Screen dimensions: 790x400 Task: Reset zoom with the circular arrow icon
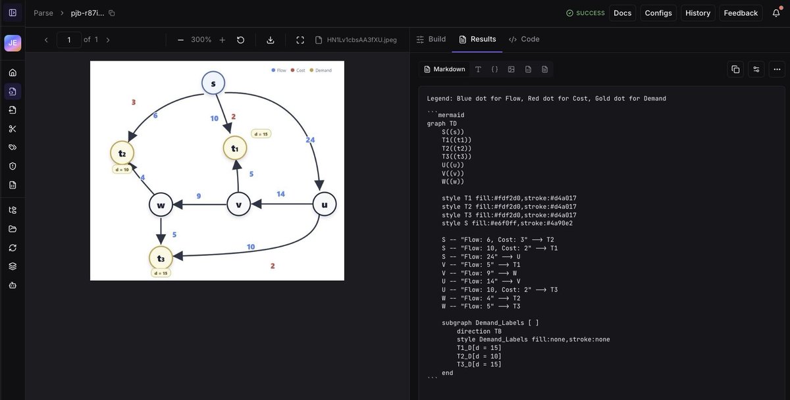[241, 39]
